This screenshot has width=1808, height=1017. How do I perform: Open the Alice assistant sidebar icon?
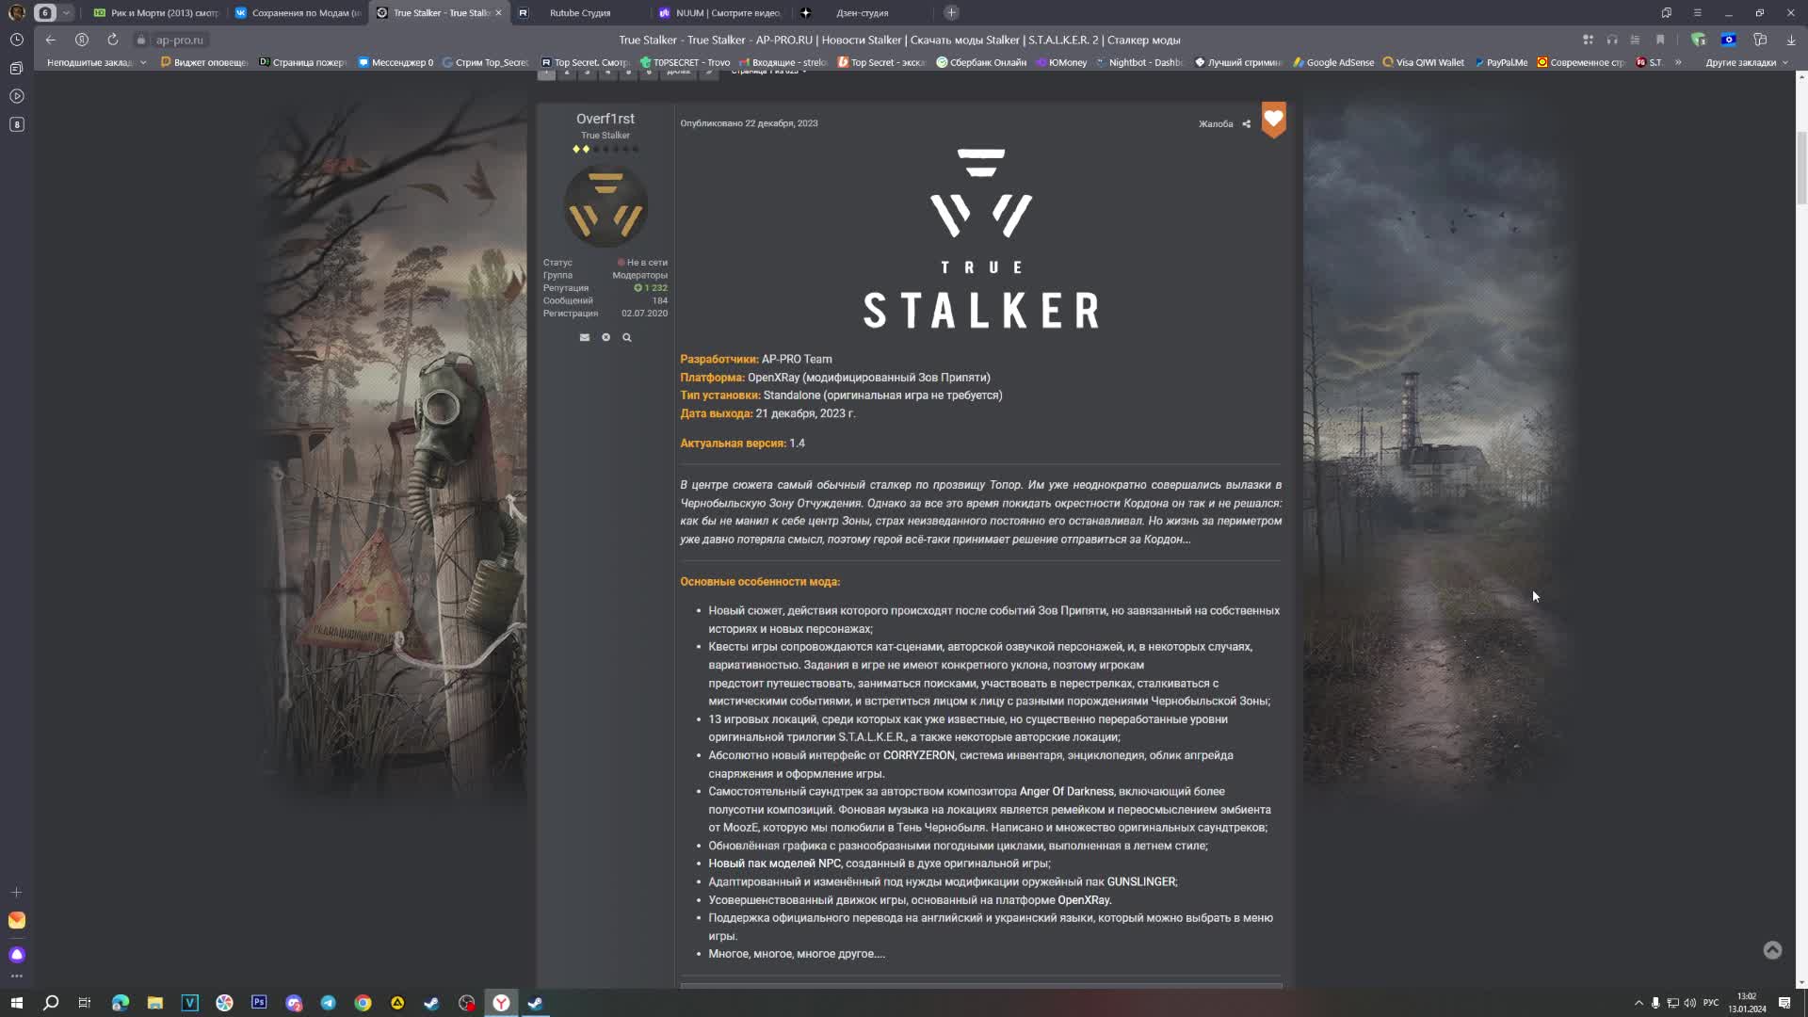16,955
